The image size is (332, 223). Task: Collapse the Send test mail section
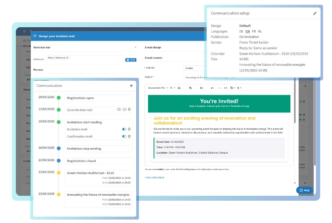(x=135, y=47)
